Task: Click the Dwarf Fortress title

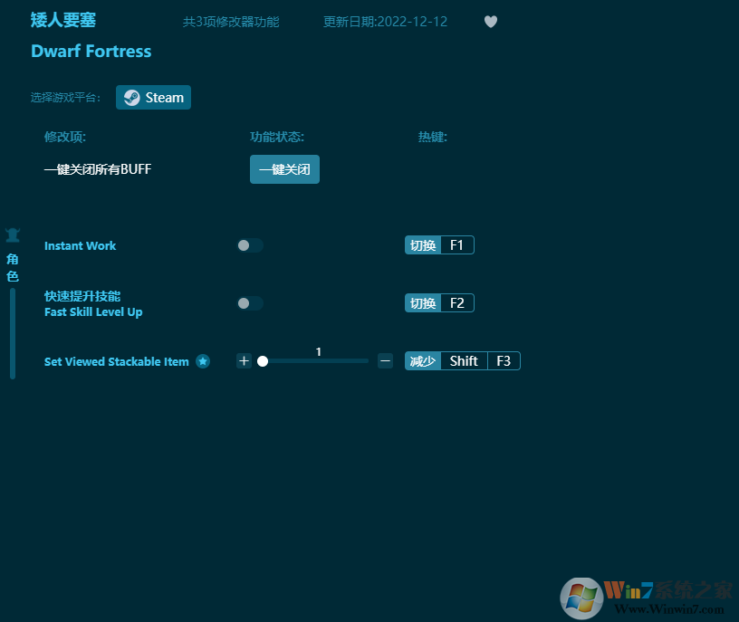Action: tap(91, 51)
